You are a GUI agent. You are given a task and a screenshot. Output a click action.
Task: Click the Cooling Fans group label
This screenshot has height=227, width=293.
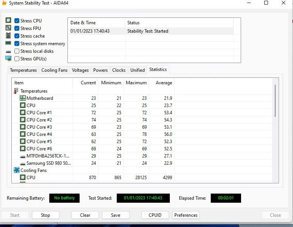33,170
